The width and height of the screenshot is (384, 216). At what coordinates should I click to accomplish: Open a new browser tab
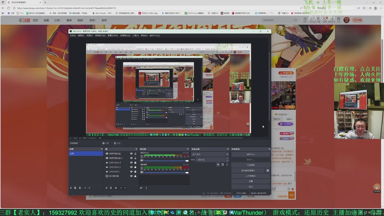(x=45, y=2)
